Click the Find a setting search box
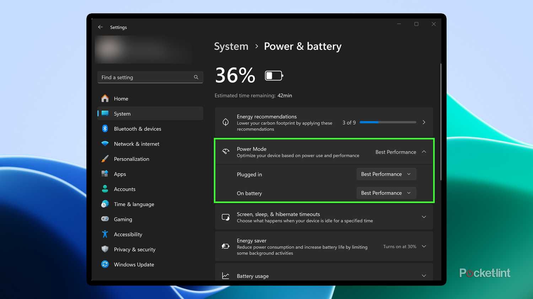The image size is (533, 299). coord(146,77)
